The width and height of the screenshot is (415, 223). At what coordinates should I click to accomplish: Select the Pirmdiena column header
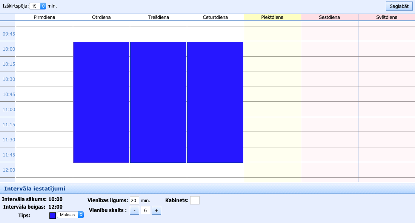point(45,17)
